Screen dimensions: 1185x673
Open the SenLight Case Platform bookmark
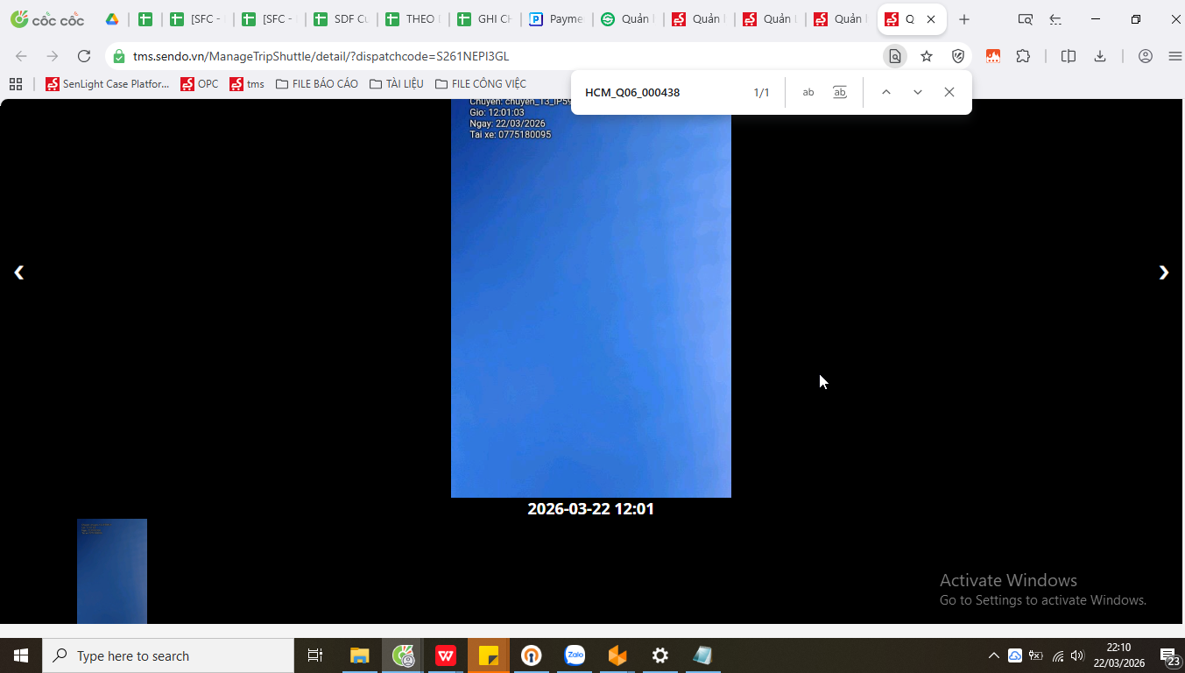click(107, 84)
